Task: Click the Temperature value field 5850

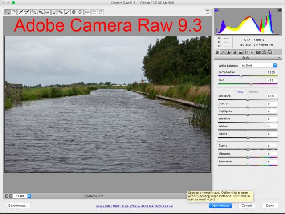Action: (272, 72)
